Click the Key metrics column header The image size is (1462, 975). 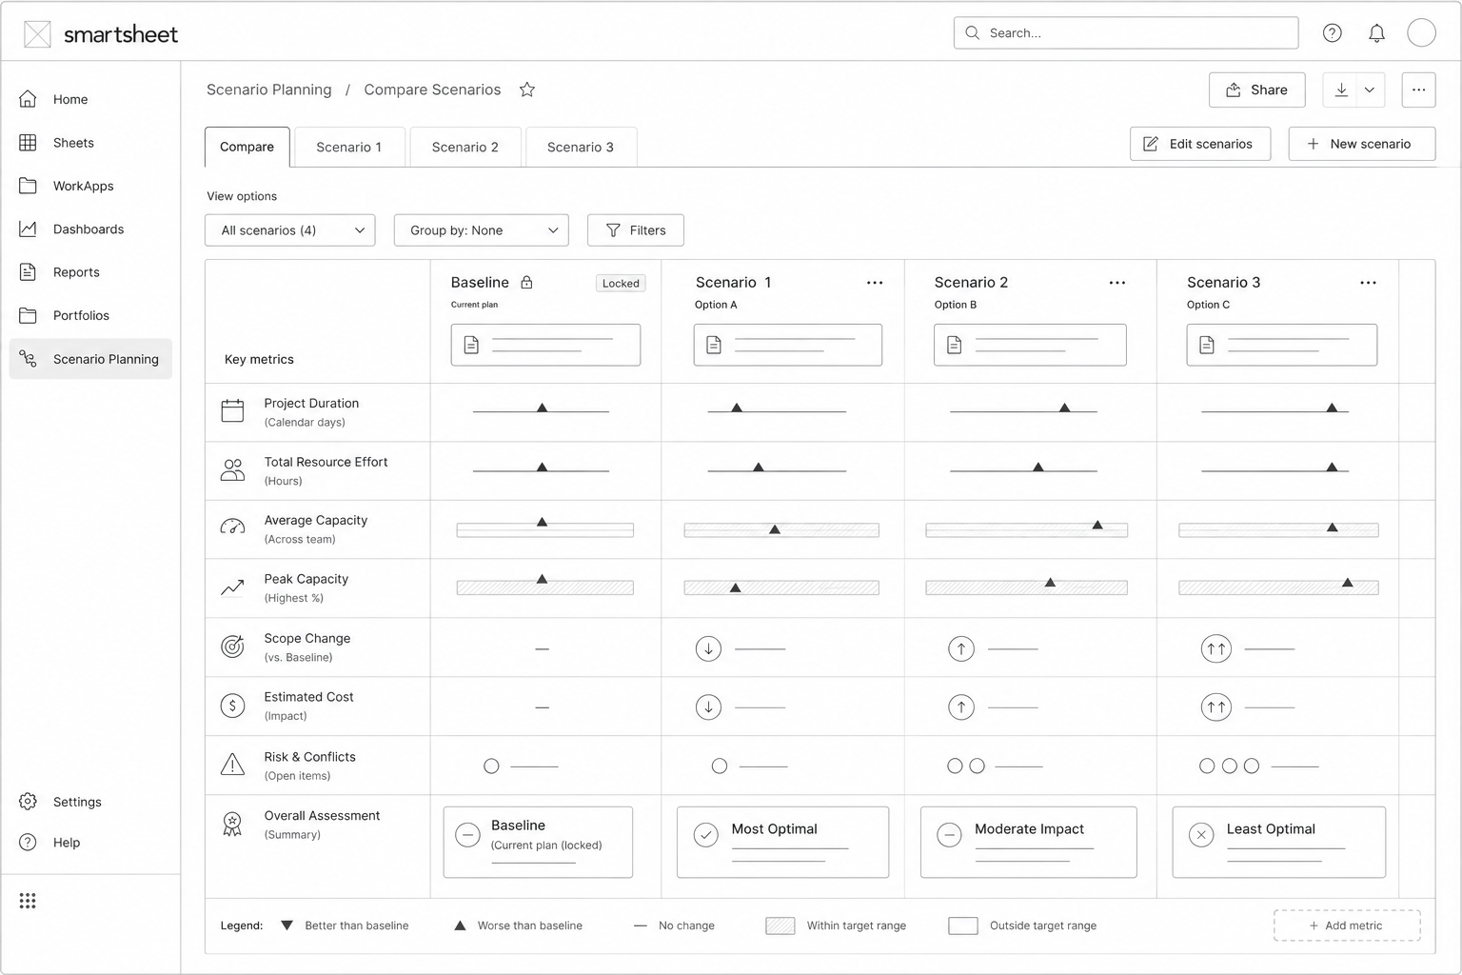point(259,359)
